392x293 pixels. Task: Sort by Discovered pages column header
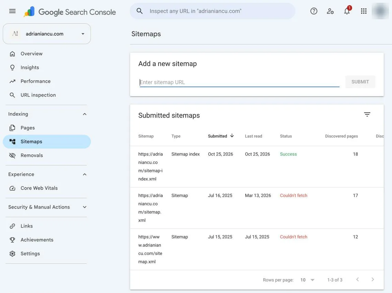(x=341, y=136)
